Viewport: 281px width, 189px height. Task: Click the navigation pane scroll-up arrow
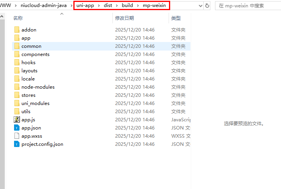(x=2, y=16)
